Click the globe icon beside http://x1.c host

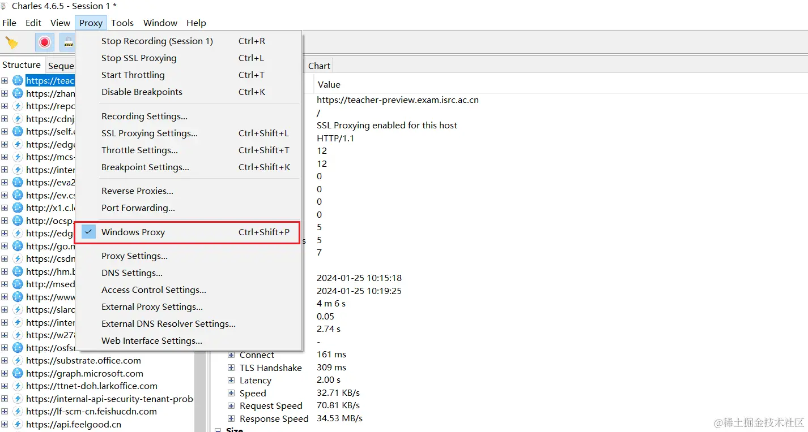[x=18, y=208]
